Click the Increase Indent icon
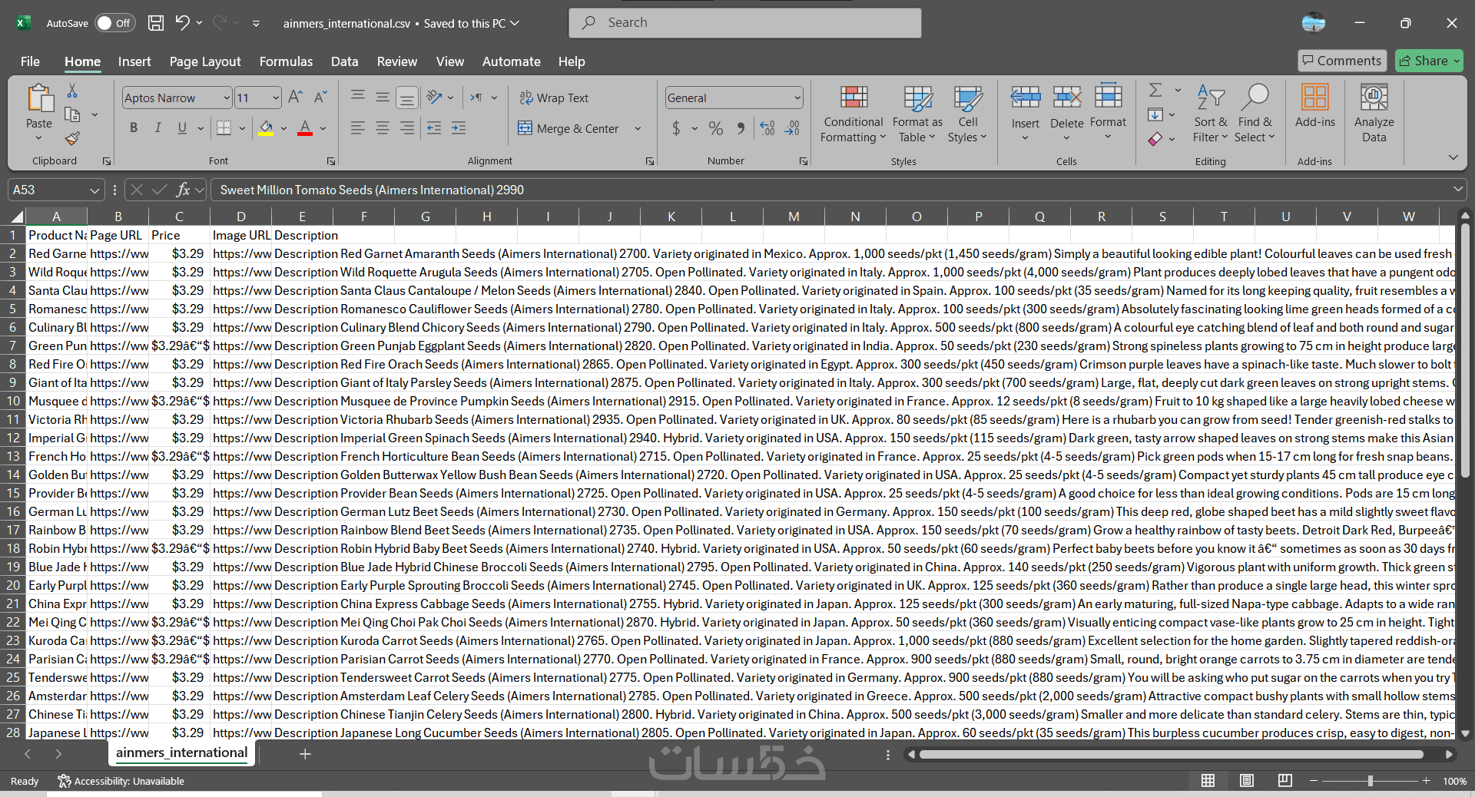1475x797 pixels. tap(459, 128)
